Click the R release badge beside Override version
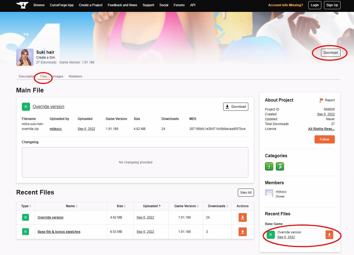Viewport: 354px width, 255px height. tap(26, 107)
